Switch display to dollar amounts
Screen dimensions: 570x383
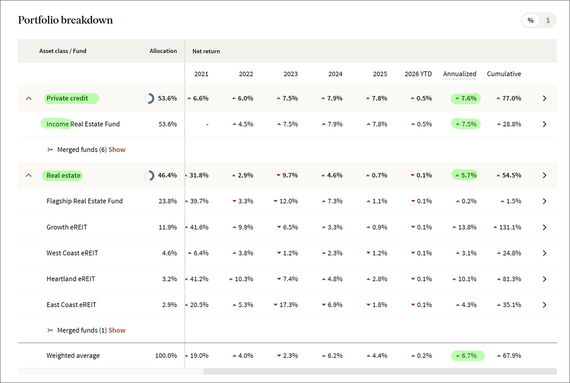pos(548,20)
